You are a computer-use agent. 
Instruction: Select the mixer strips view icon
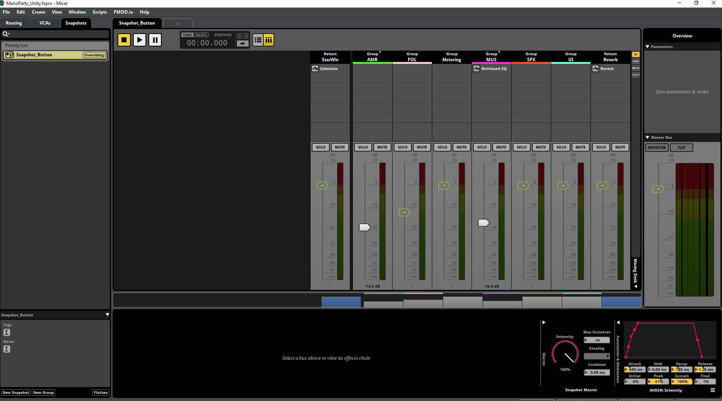click(269, 40)
